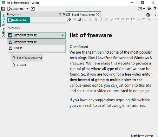Open the expand view mode icon

[140, 9]
